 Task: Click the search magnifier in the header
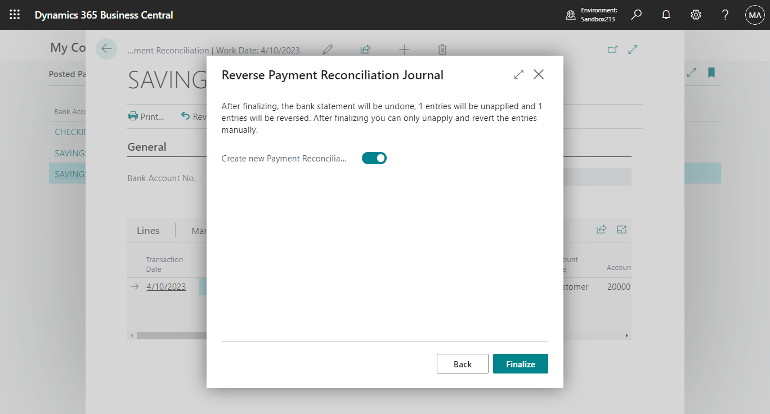coord(636,15)
